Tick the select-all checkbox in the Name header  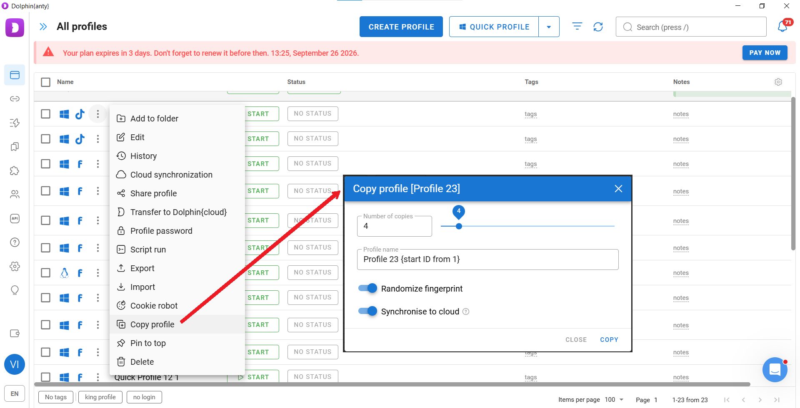[46, 82]
